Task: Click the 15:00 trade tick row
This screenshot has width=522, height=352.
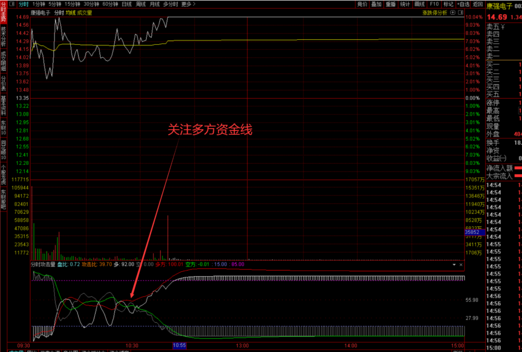Action: [504, 348]
